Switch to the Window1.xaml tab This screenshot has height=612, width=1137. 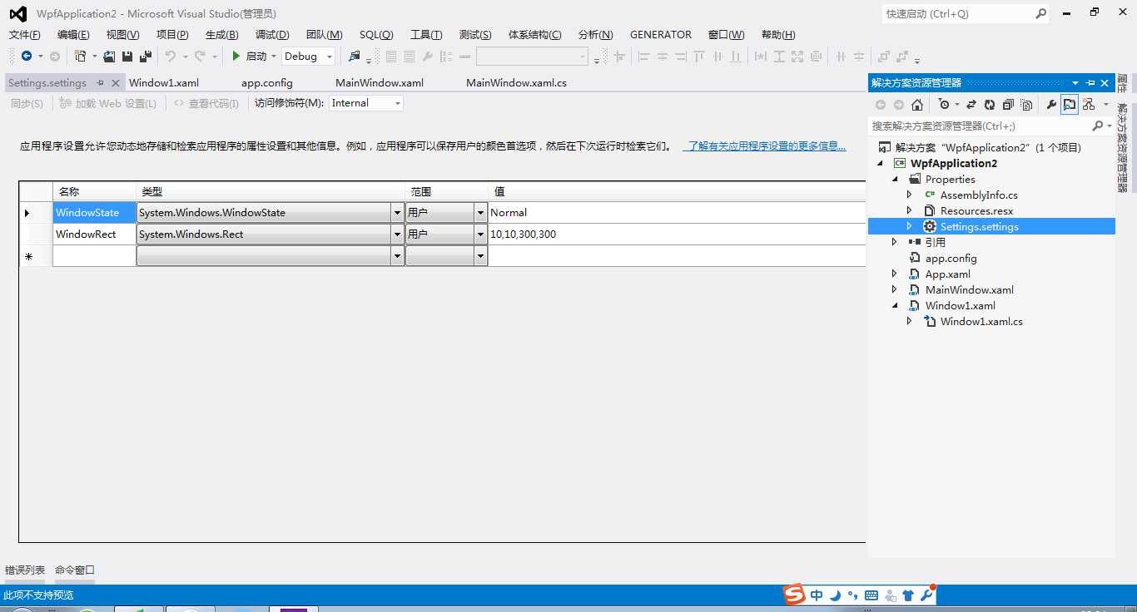pyautogui.click(x=164, y=83)
